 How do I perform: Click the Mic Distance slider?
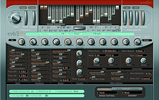119,72
